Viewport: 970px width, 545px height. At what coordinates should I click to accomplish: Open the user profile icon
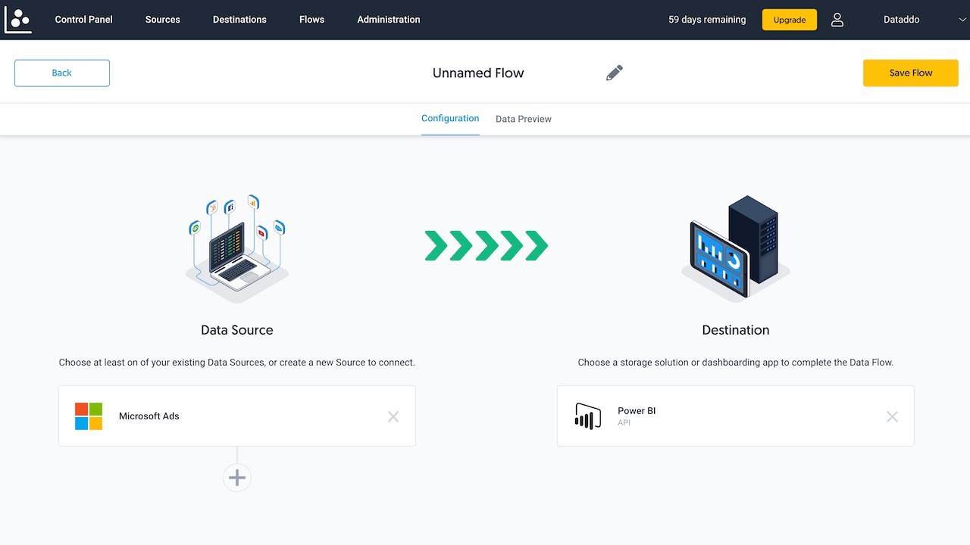[x=837, y=20]
